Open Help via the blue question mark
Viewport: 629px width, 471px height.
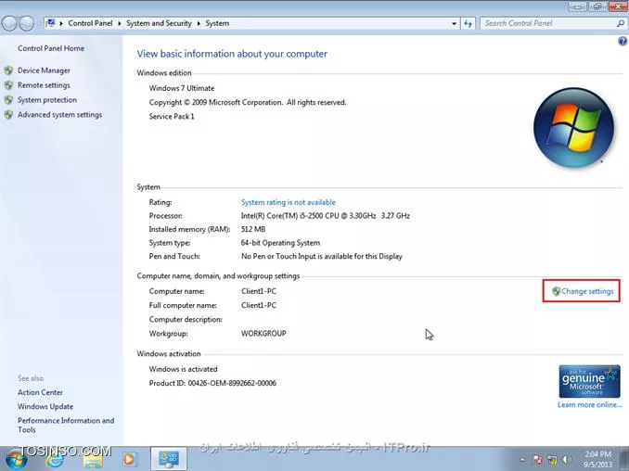tap(623, 41)
